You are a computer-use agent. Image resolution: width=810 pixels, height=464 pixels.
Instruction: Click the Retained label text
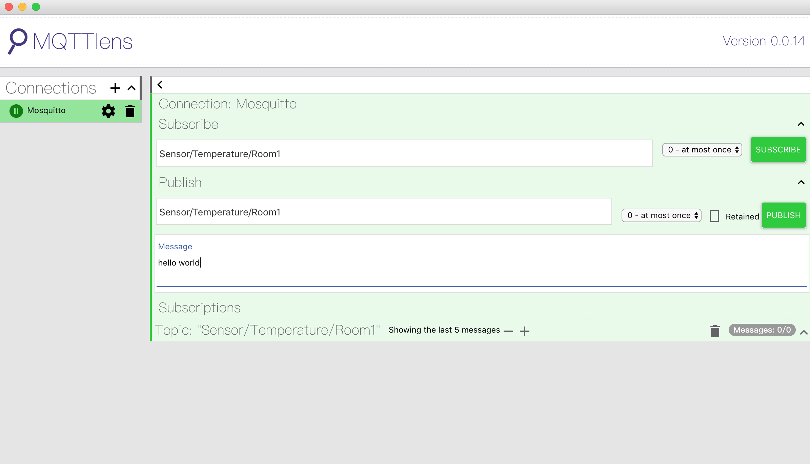click(x=742, y=217)
